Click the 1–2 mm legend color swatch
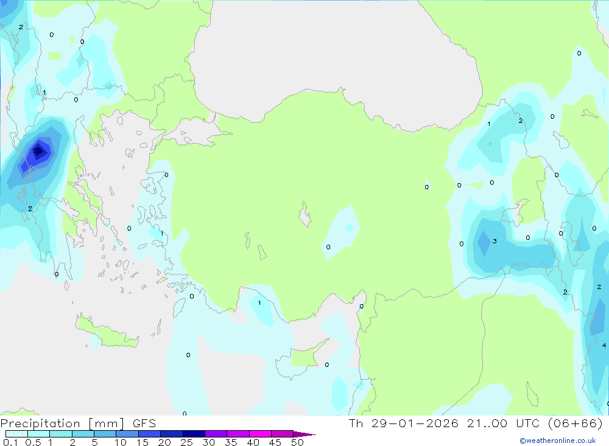 (60, 434)
